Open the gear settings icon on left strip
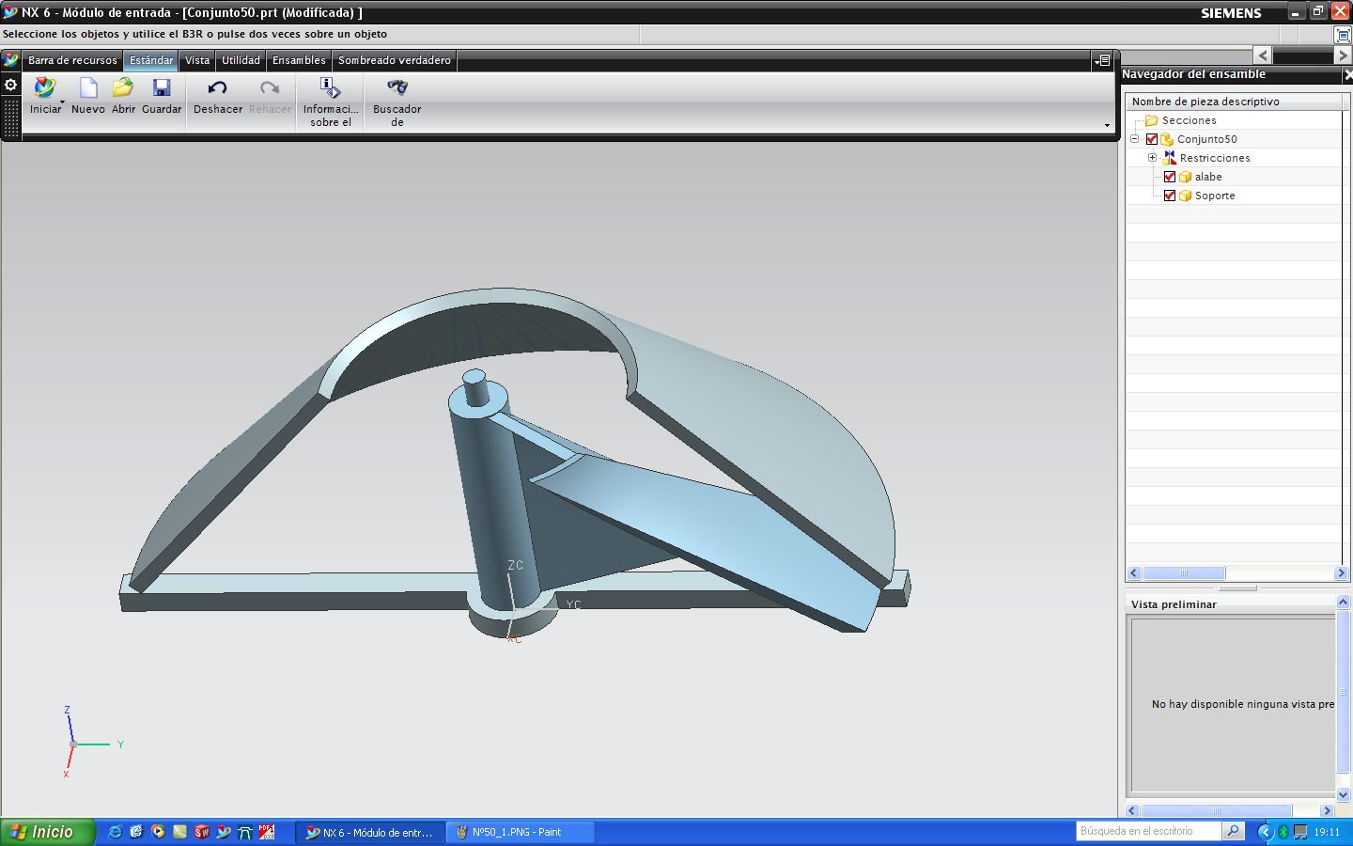1353x846 pixels. pos(10,85)
